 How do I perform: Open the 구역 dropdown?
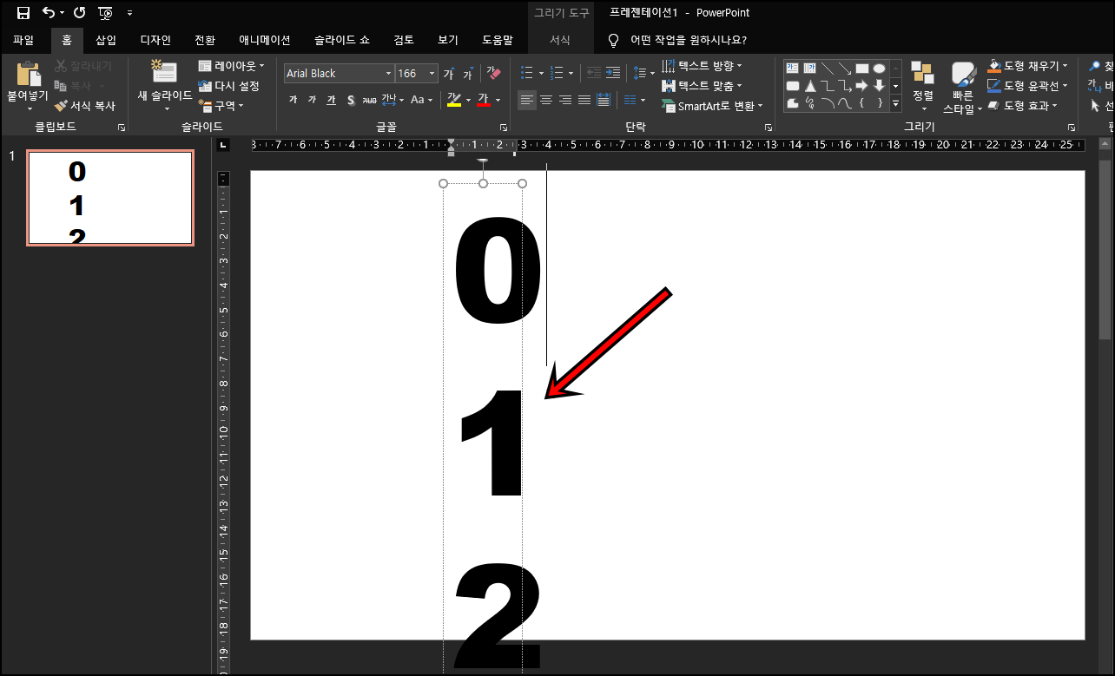(x=221, y=106)
